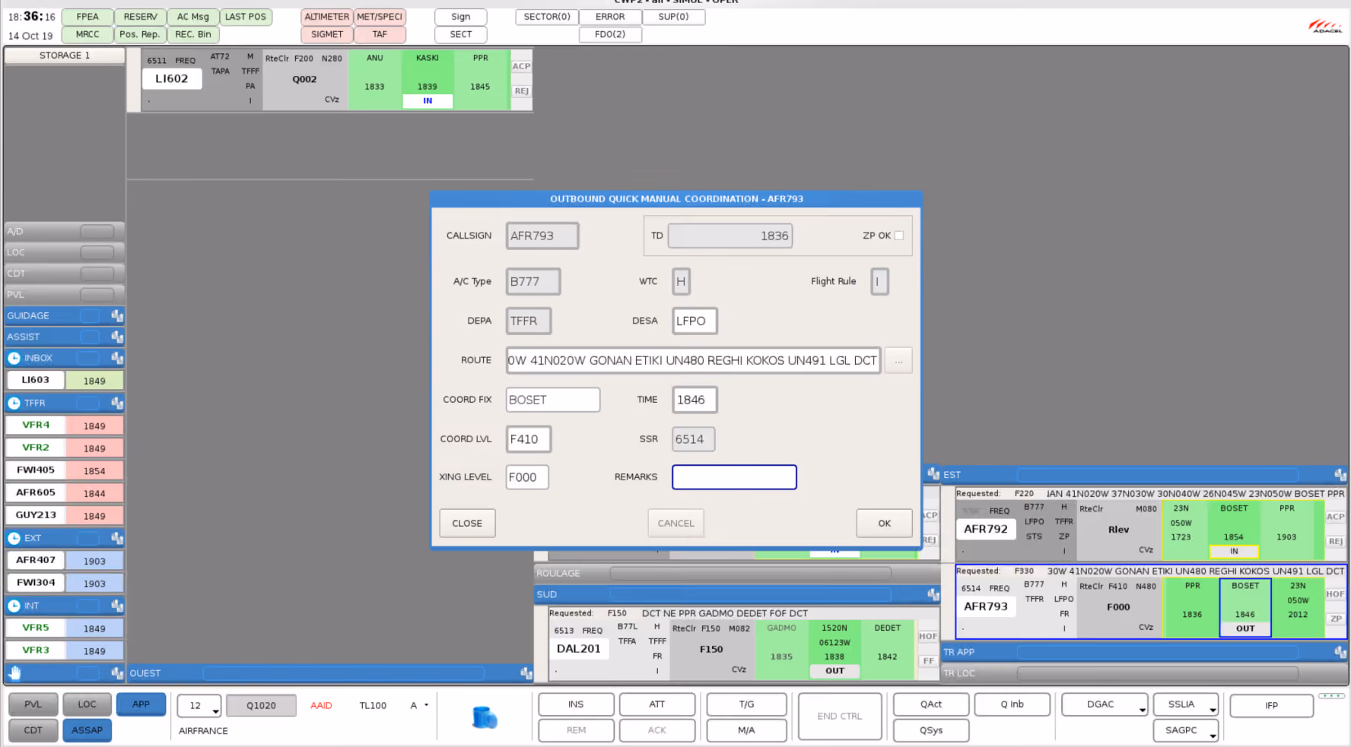Open the SSLIA dropdown

point(1186,705)
